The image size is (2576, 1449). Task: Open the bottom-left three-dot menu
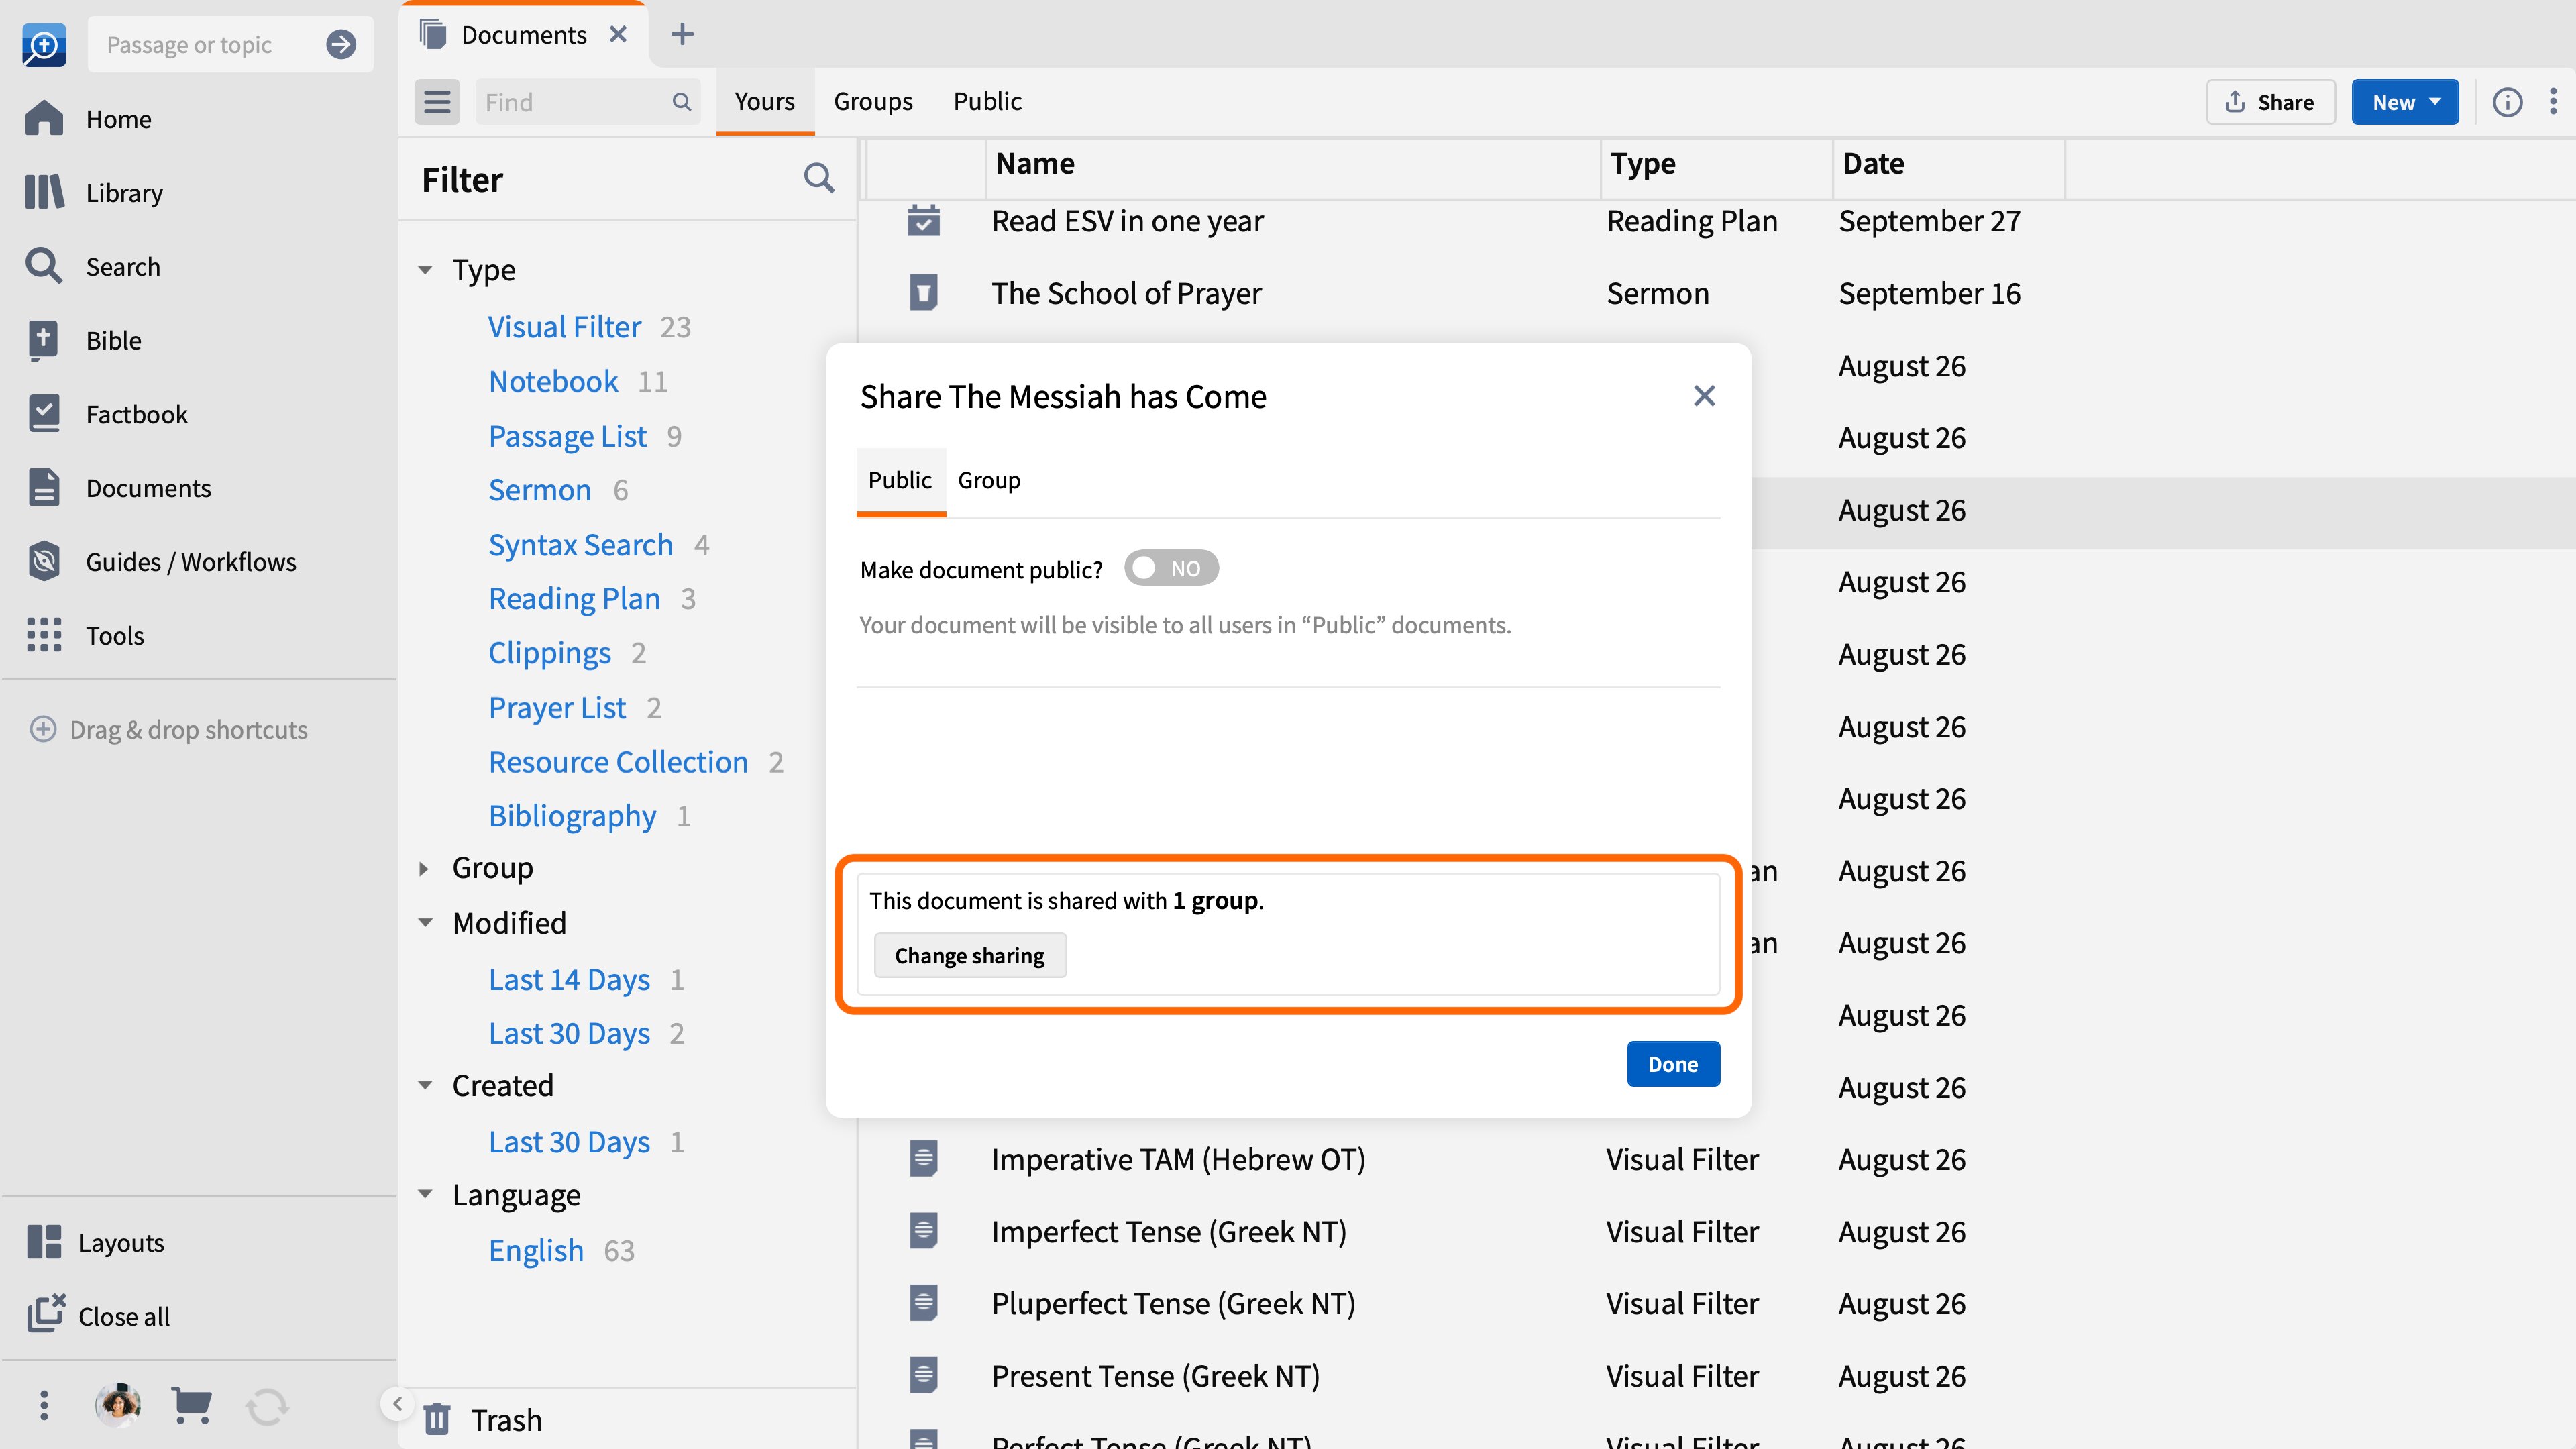click(43, 1405)
